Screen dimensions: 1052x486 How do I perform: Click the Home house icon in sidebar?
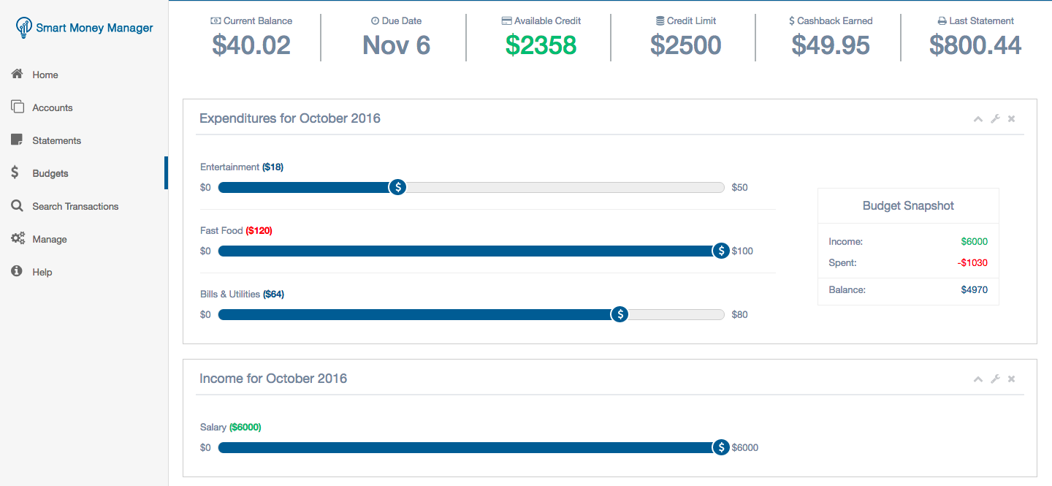click(x=18, y=74)
